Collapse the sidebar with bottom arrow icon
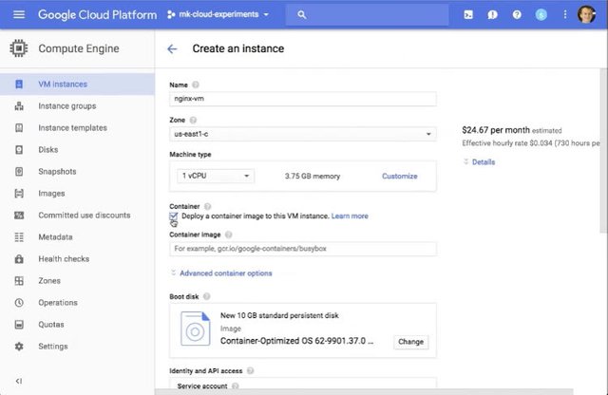Screen dimensions: 608x395 coord(19,381)
